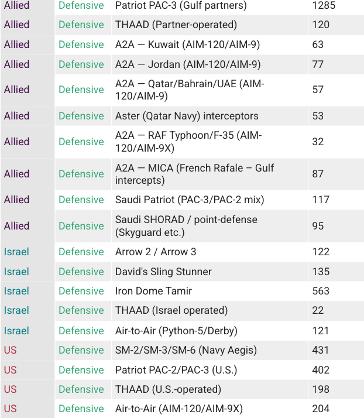Click the A2A — Kuwait (AIM-120/AIM-9) entry
364x418 pixels.
click(187, 44)
